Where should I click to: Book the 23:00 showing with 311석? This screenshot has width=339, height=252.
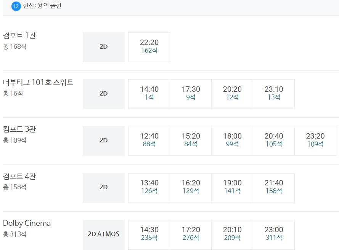click(274, 235)
